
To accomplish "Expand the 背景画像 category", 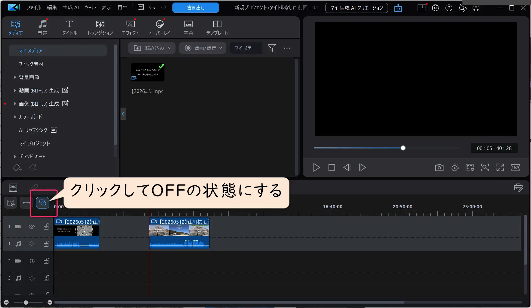I will pos(15,77).
